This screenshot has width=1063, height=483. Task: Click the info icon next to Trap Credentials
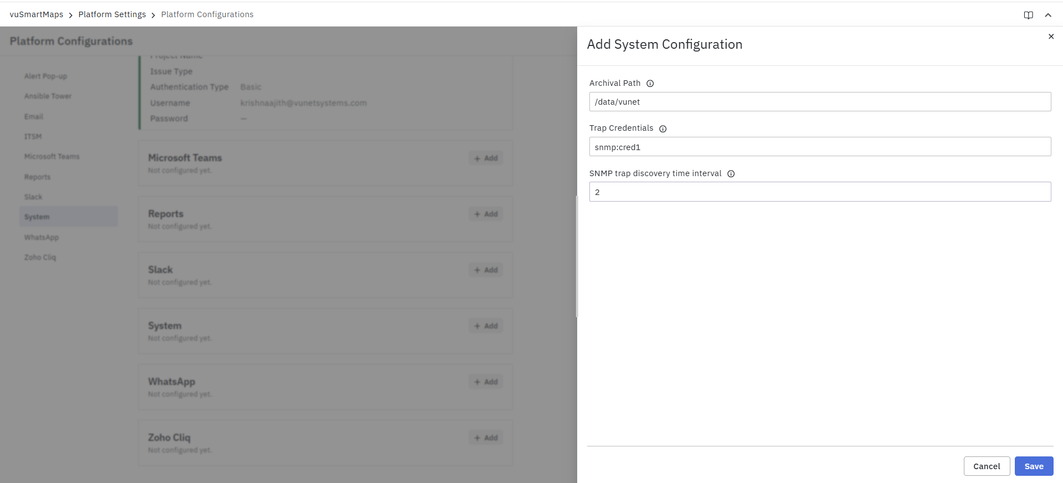pyautogui.click(x=663, y=129)
